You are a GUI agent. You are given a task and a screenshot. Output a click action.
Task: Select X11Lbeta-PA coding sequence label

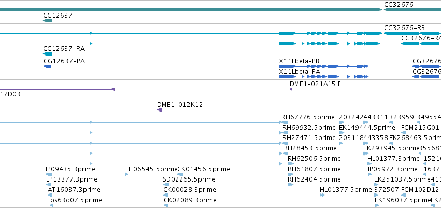click(300, 72)
